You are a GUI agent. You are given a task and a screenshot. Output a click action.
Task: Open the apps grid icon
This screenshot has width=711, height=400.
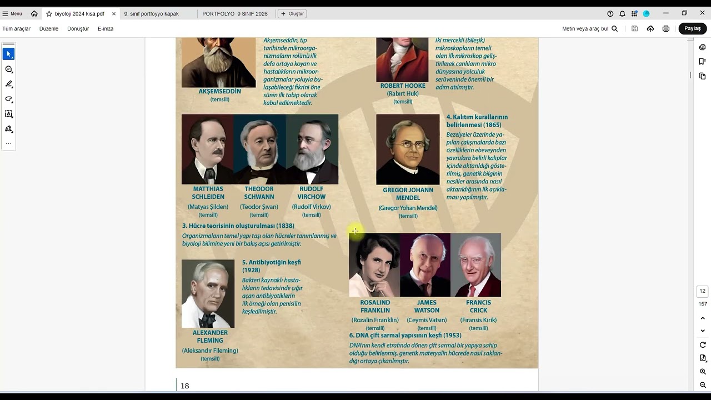(x=634, y=13)
